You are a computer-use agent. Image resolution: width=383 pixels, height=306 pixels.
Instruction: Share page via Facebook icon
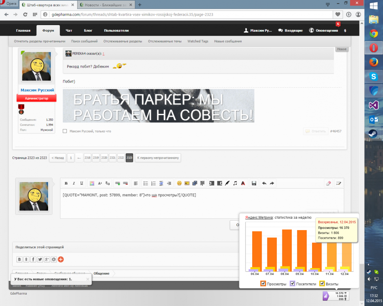(33, 259)
